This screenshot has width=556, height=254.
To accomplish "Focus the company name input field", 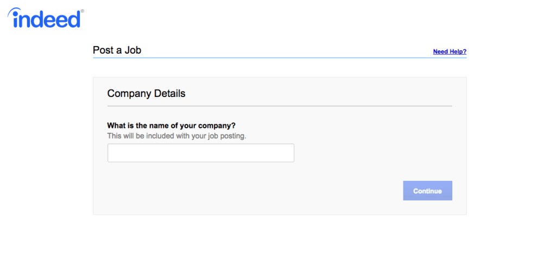I will point(201,153).
